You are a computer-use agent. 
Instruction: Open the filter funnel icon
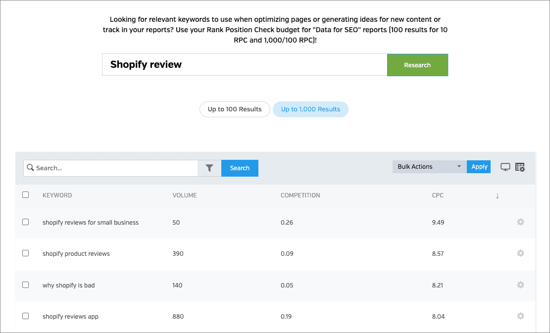(x=209, y=168)
